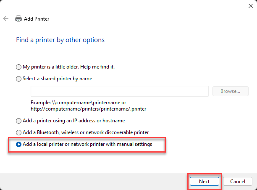Click the Browse... button
The image size is (257, 190).
click(x=231, y=91)
